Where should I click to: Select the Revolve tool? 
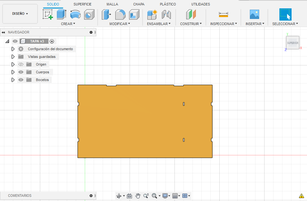pos(75,14)
